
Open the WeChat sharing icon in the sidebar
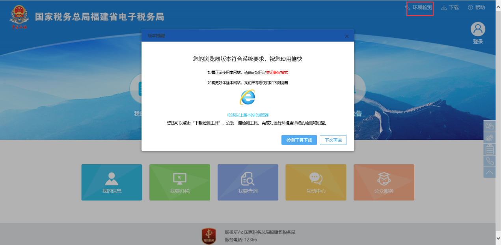pos(490,126)
